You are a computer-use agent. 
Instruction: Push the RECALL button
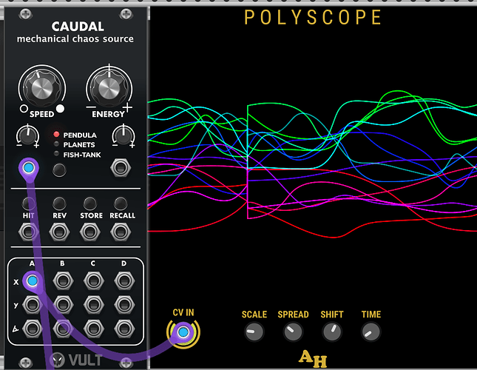[121, 203]
